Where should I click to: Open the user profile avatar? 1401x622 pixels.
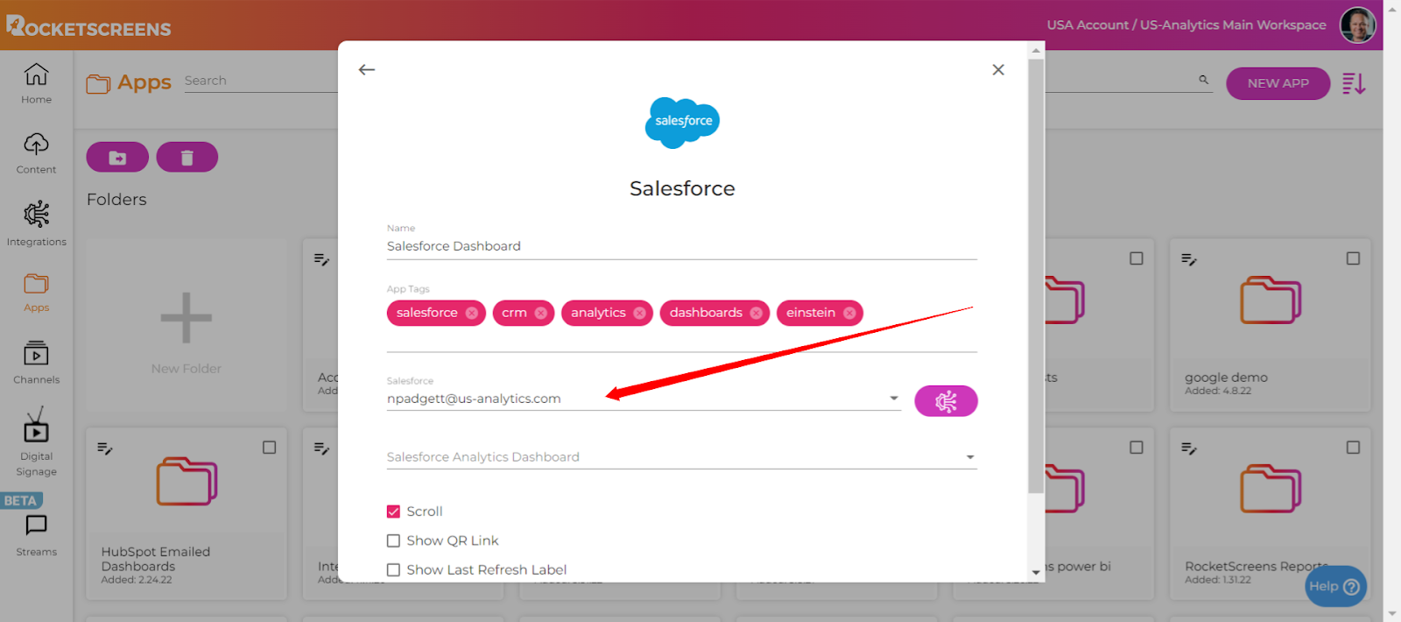(1357, 25)
